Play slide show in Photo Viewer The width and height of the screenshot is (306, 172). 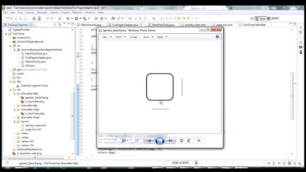click(160, 140)
